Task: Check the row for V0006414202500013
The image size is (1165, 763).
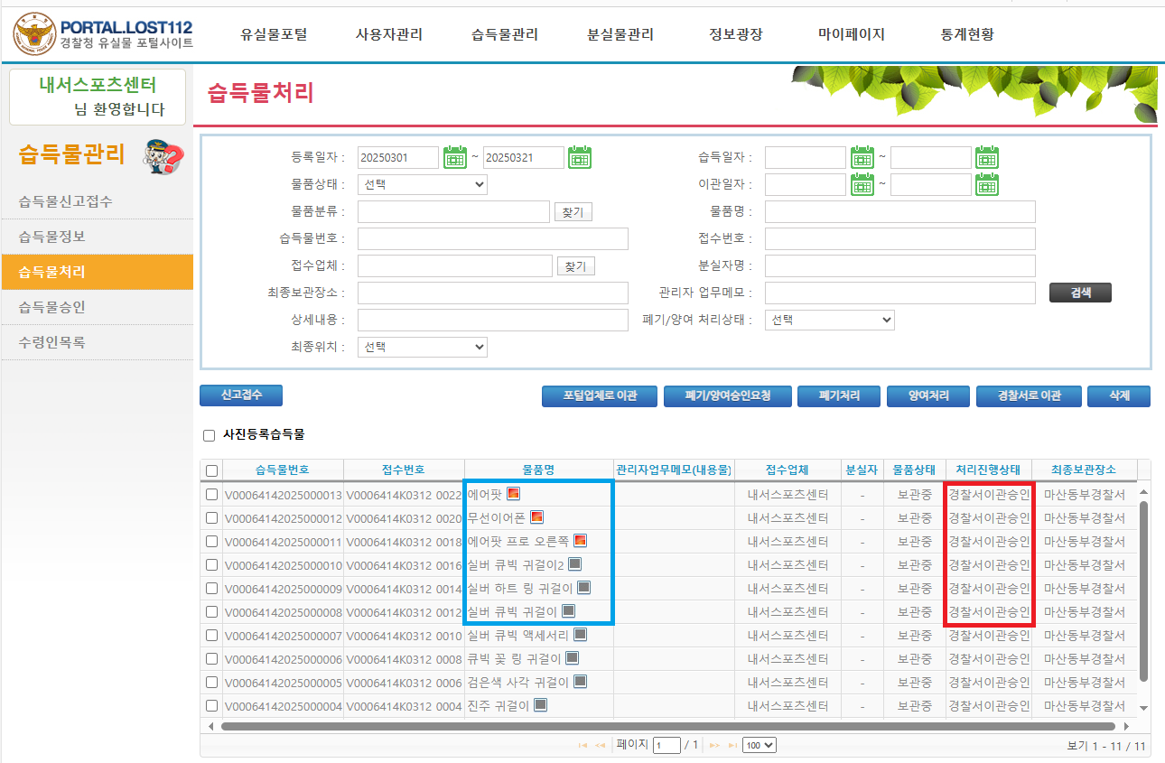Action: click(x=211, y=495)
